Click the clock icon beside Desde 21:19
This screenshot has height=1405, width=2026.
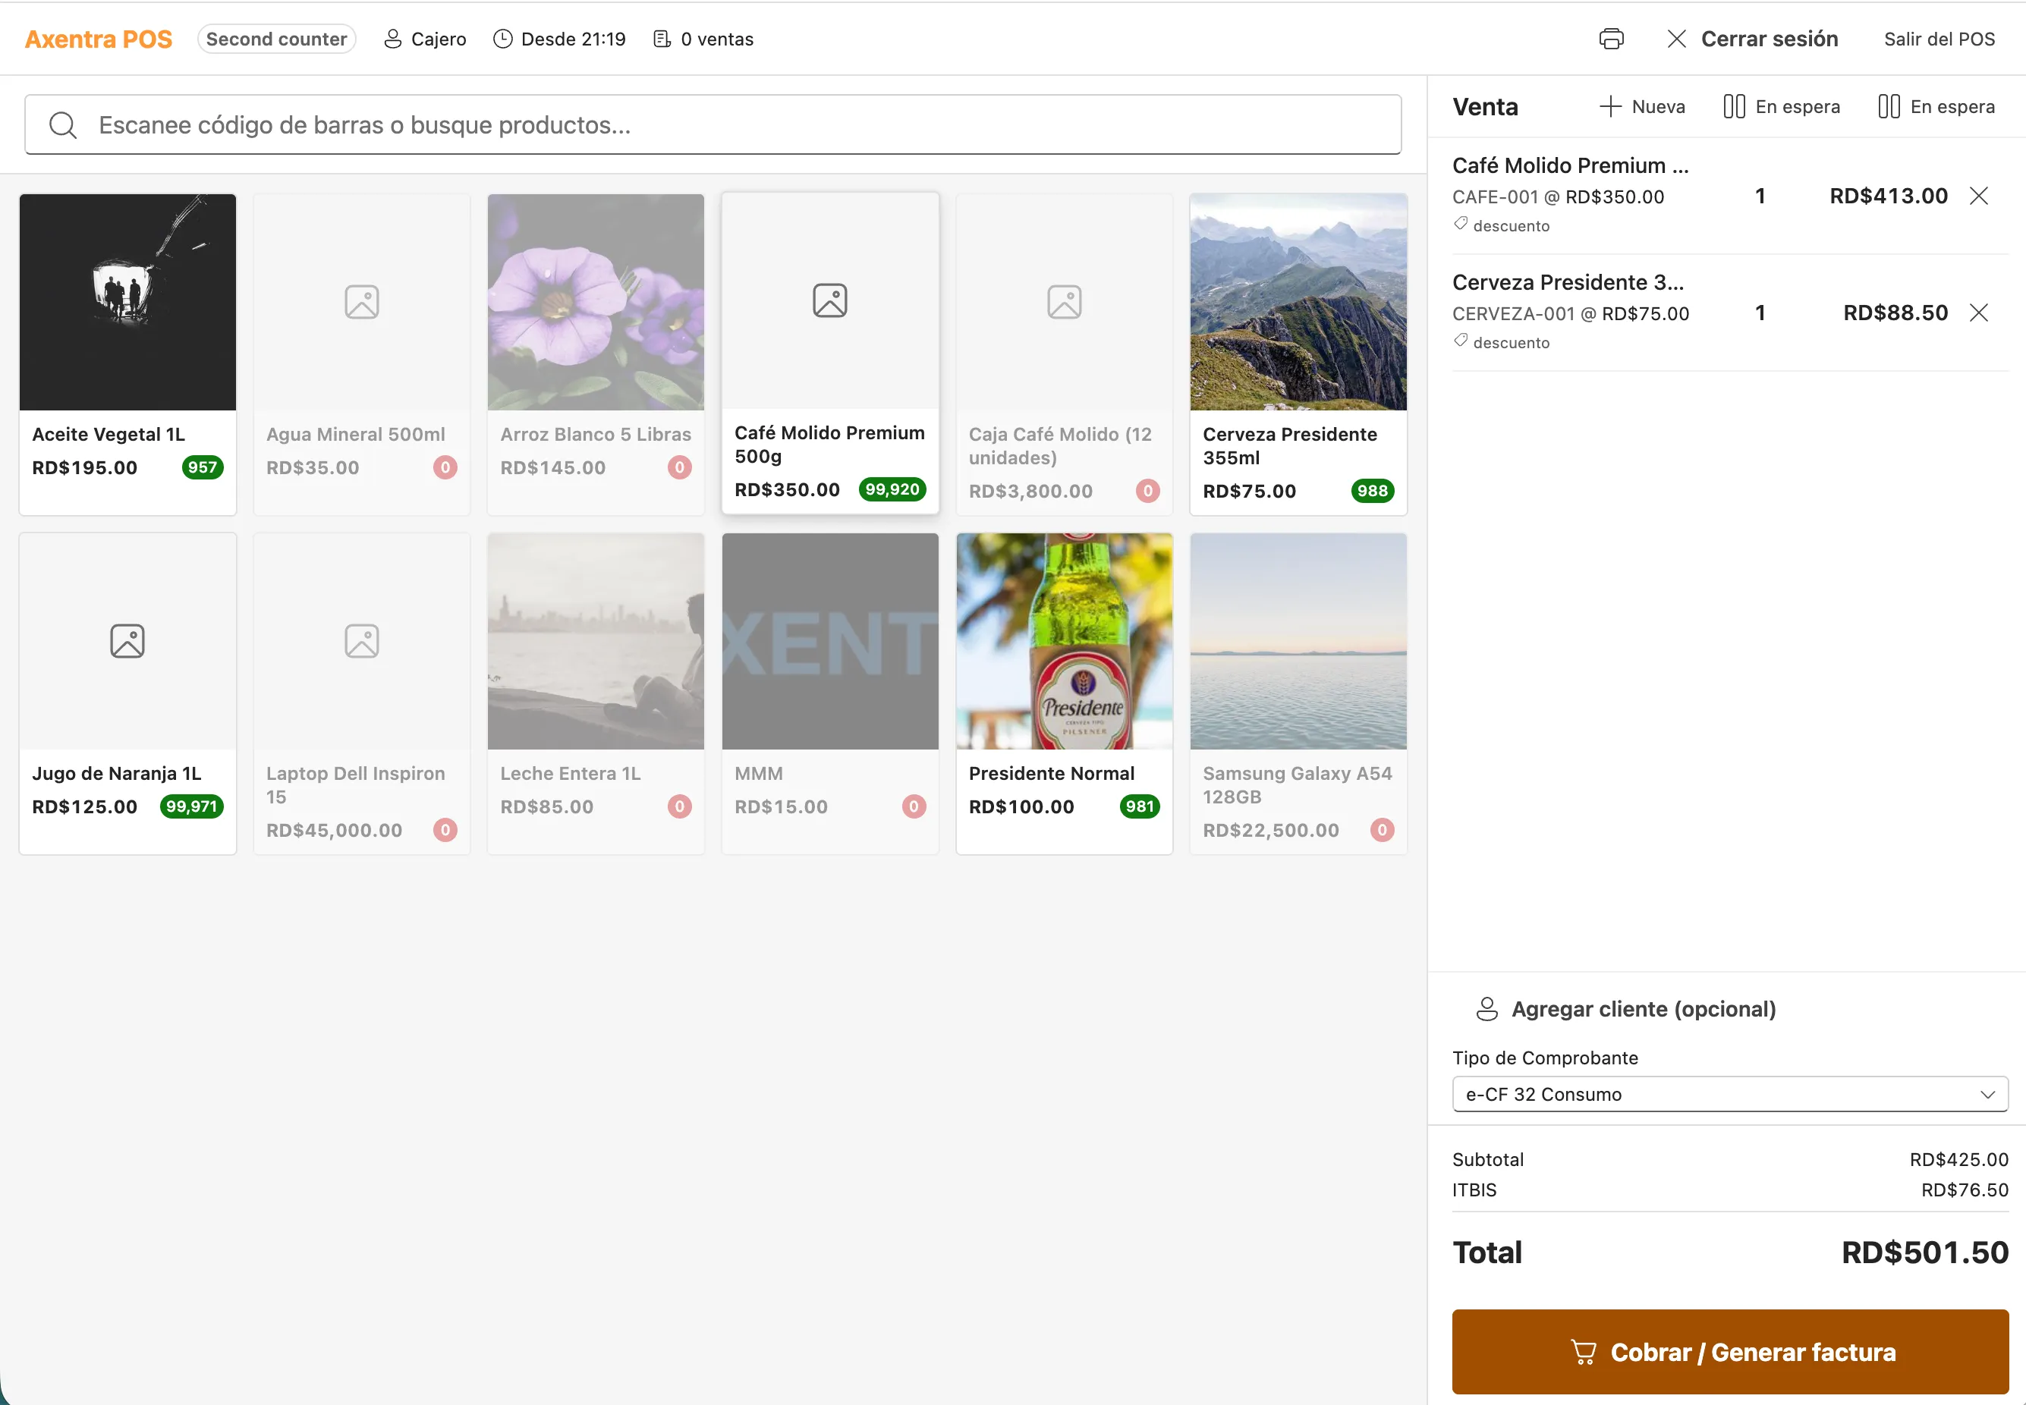click(503, 39)
